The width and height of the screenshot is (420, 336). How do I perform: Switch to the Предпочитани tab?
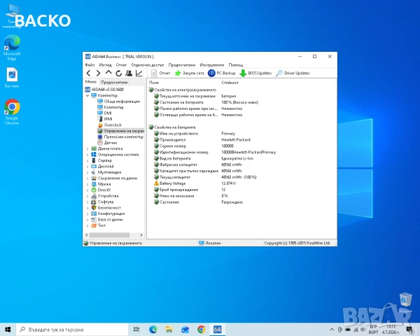(x=114, y=83)
